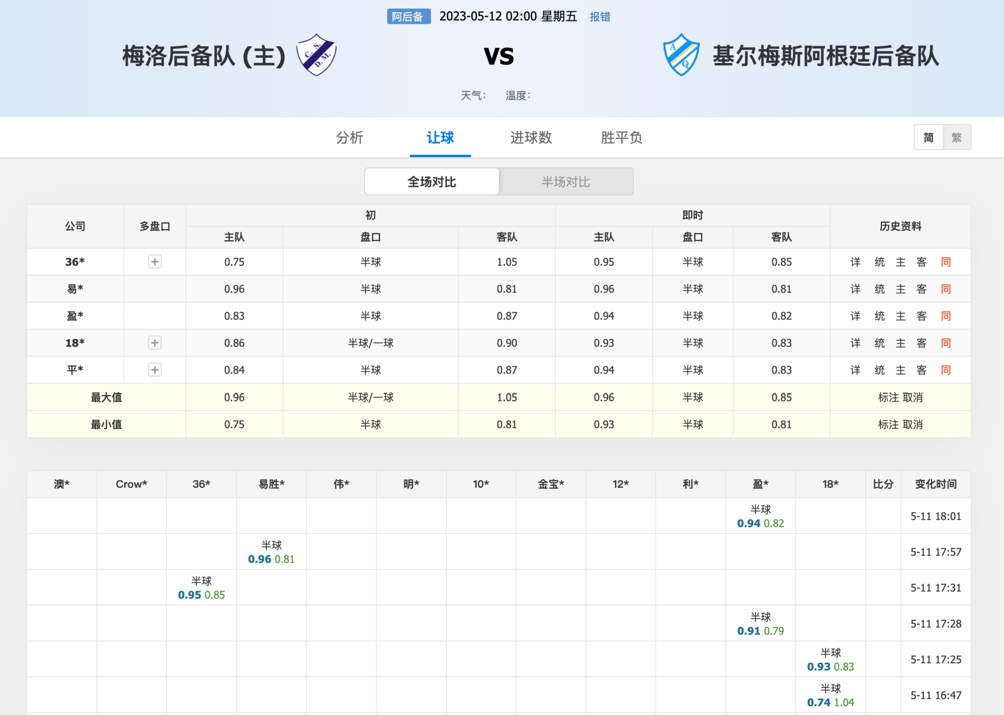
Task: Click the Crow* column header
Action: click(x=131, y=484)
